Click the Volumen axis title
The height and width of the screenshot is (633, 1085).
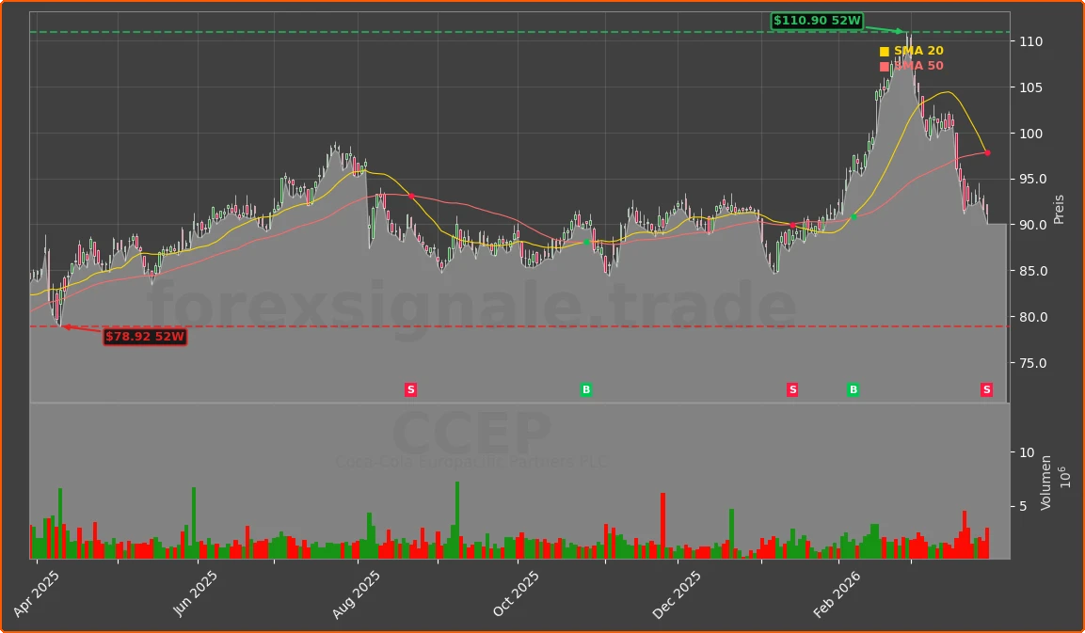[1045, 483]
